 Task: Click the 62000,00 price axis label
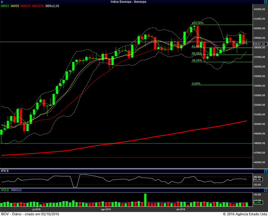click(x=260, y=9)
